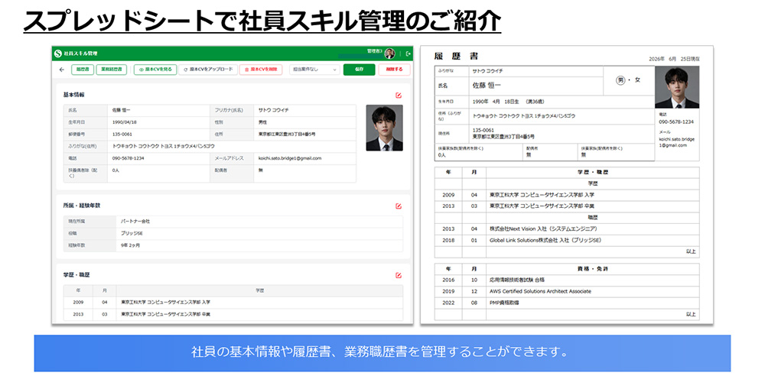Click 応用情報技術者試験 合格 row
Image resolution: width=765 pixels, height=376 pixels.
point(567,280)
